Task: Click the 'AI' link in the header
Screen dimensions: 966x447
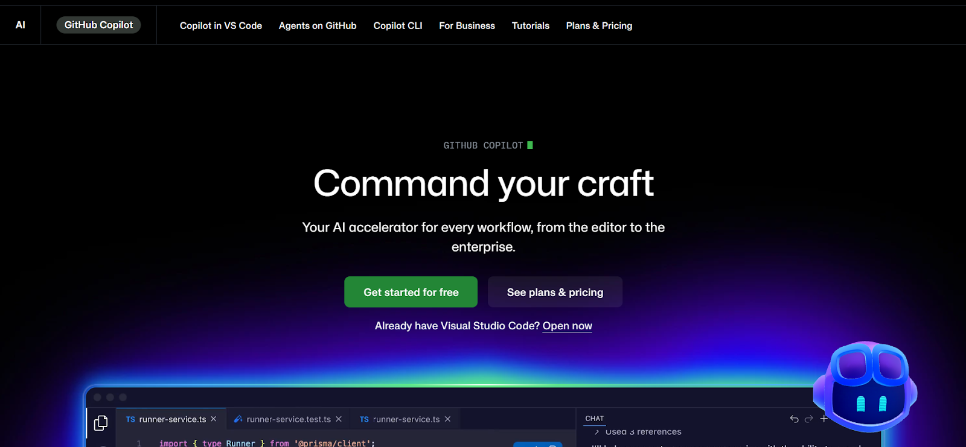Action: [21, 25]
